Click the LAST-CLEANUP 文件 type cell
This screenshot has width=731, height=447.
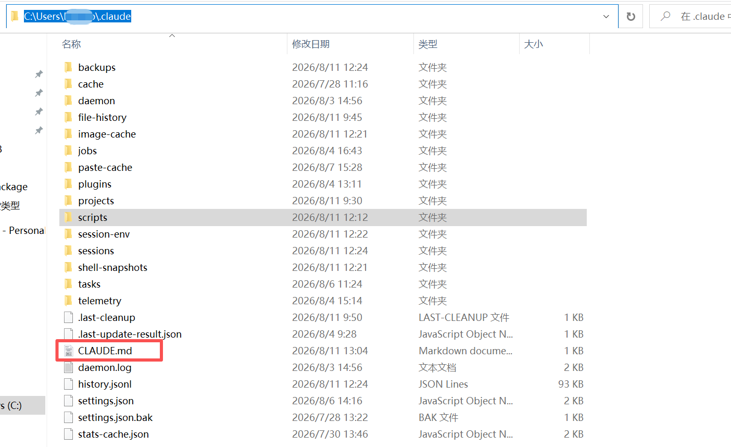click(464, 317)
